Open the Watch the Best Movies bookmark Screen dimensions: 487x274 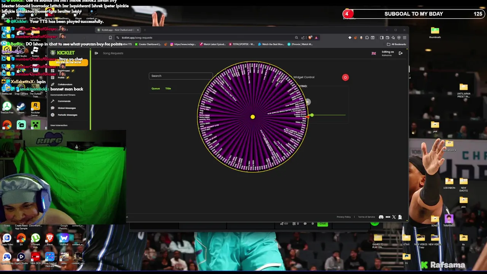(x=271, y=44)
